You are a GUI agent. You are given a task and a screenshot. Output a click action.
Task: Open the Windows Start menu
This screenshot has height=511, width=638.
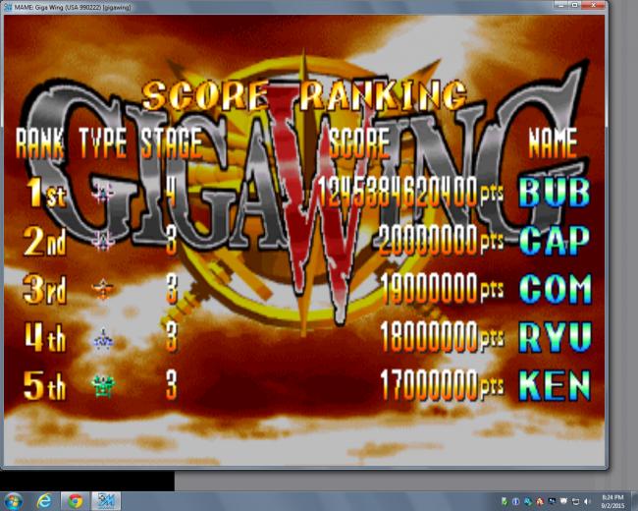(13, 501)
